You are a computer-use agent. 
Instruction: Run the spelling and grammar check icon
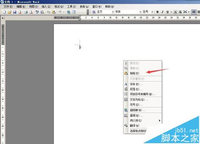pos(37,12)
